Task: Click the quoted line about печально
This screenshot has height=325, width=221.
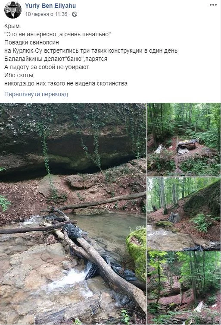Action: pyautogui.click(x=58, y=34)
